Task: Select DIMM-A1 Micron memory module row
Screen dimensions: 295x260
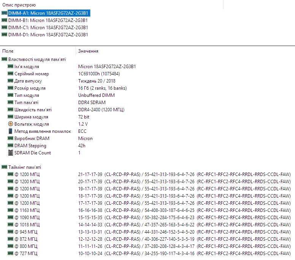Action: pyautogui.click(x=49, y=13)
